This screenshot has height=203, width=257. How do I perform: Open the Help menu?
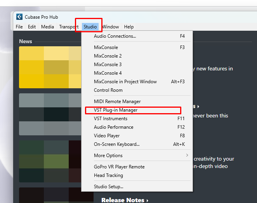129,27
